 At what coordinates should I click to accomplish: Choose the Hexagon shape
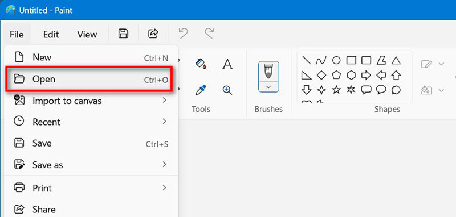(x=351, y=76)
